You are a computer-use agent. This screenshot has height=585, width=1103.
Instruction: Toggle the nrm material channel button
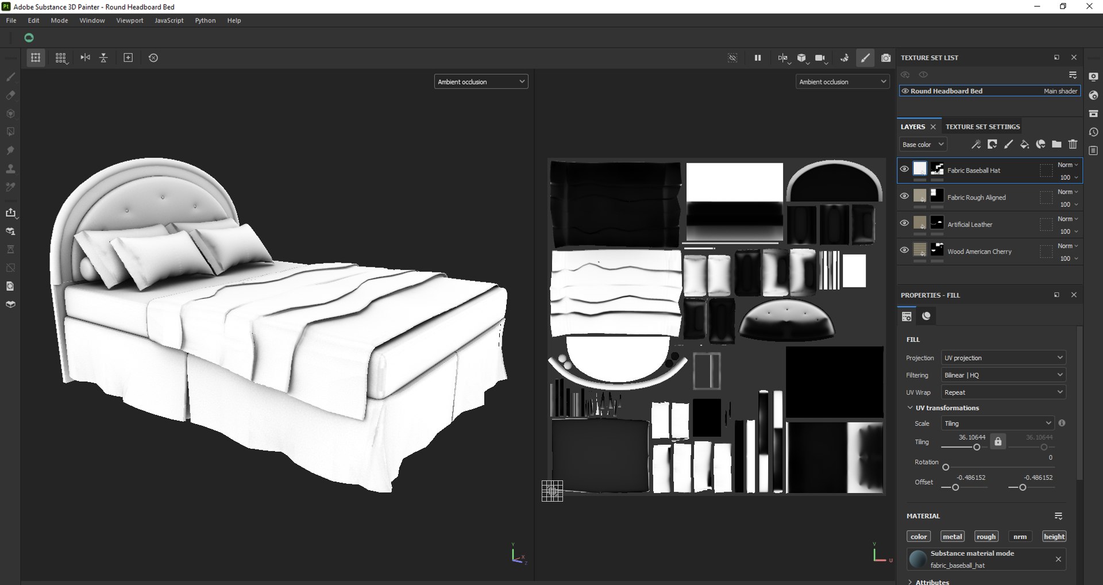tap(1020, 536)
